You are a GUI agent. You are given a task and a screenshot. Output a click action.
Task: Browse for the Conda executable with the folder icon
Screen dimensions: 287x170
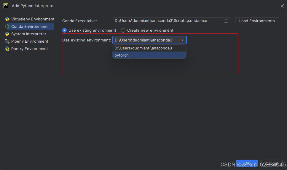(x=226, y=21)
